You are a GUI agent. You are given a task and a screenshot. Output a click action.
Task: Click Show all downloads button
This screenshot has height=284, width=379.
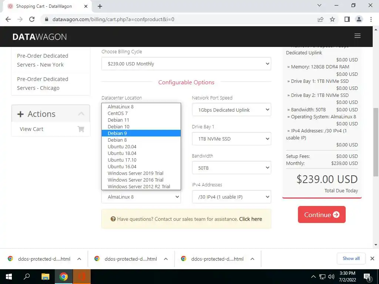pos(351,258)
